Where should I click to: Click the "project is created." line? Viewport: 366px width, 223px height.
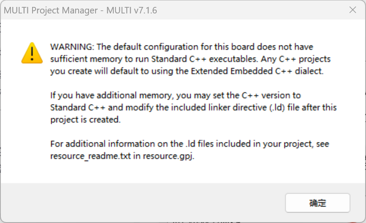pos(85,120)
